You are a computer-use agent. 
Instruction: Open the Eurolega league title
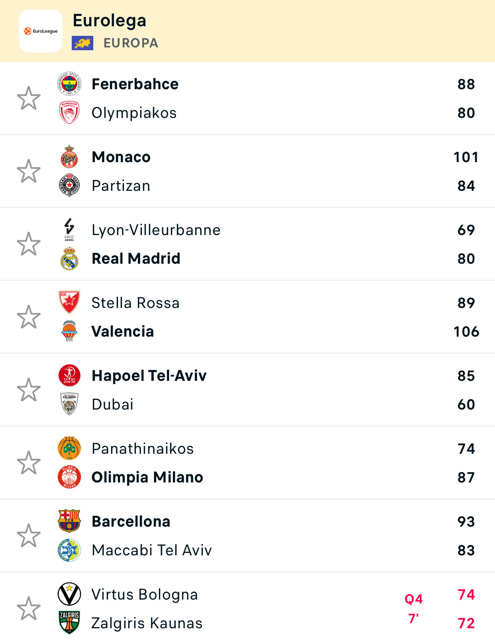pyautogui.click(x=110, y=21)
